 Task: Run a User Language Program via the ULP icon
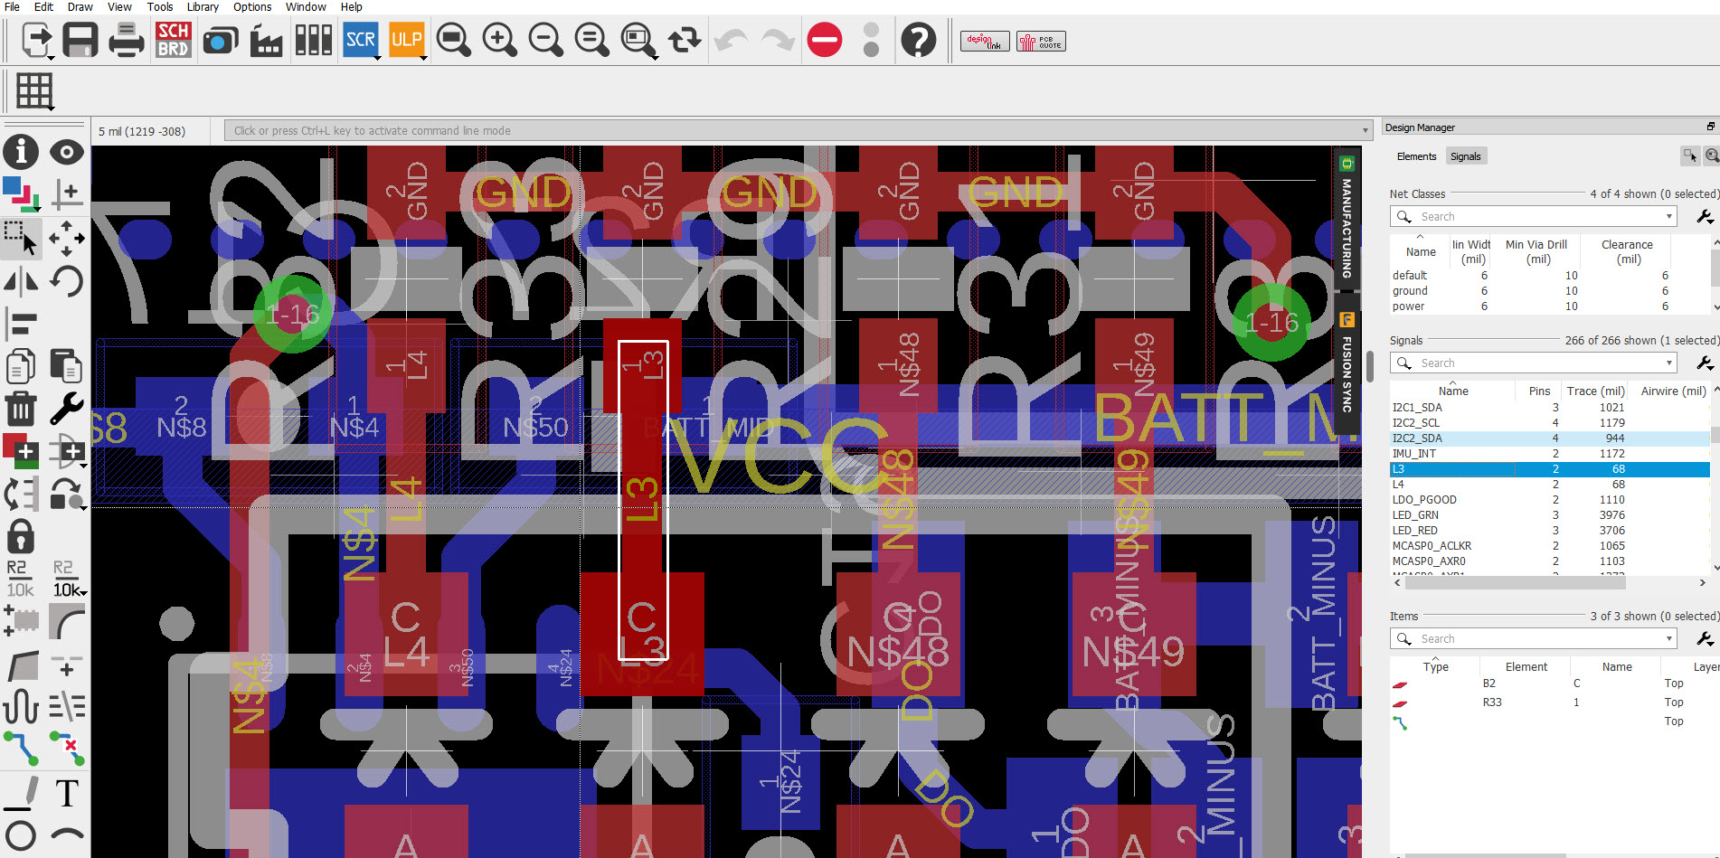(x=406, y=40)
